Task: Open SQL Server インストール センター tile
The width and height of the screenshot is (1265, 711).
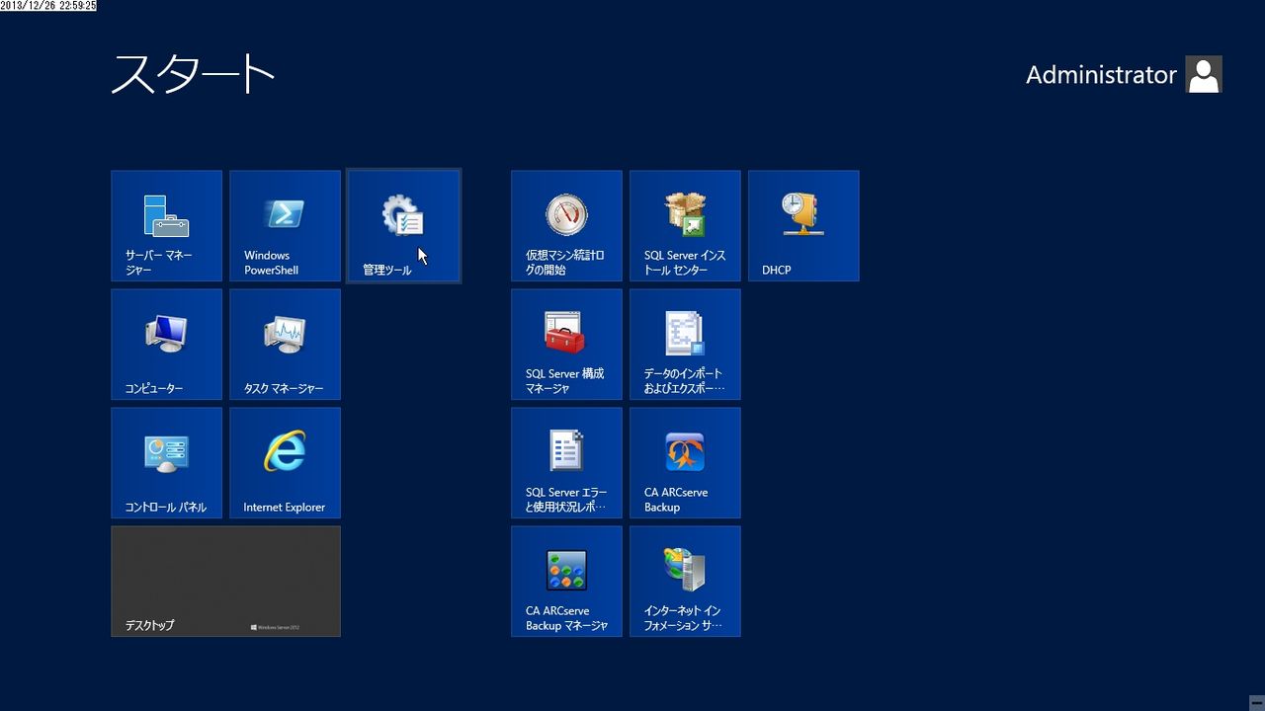Action: click(686, 226)
